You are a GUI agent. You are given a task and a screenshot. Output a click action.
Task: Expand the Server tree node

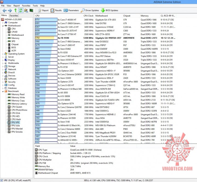[x=3, y=57]
